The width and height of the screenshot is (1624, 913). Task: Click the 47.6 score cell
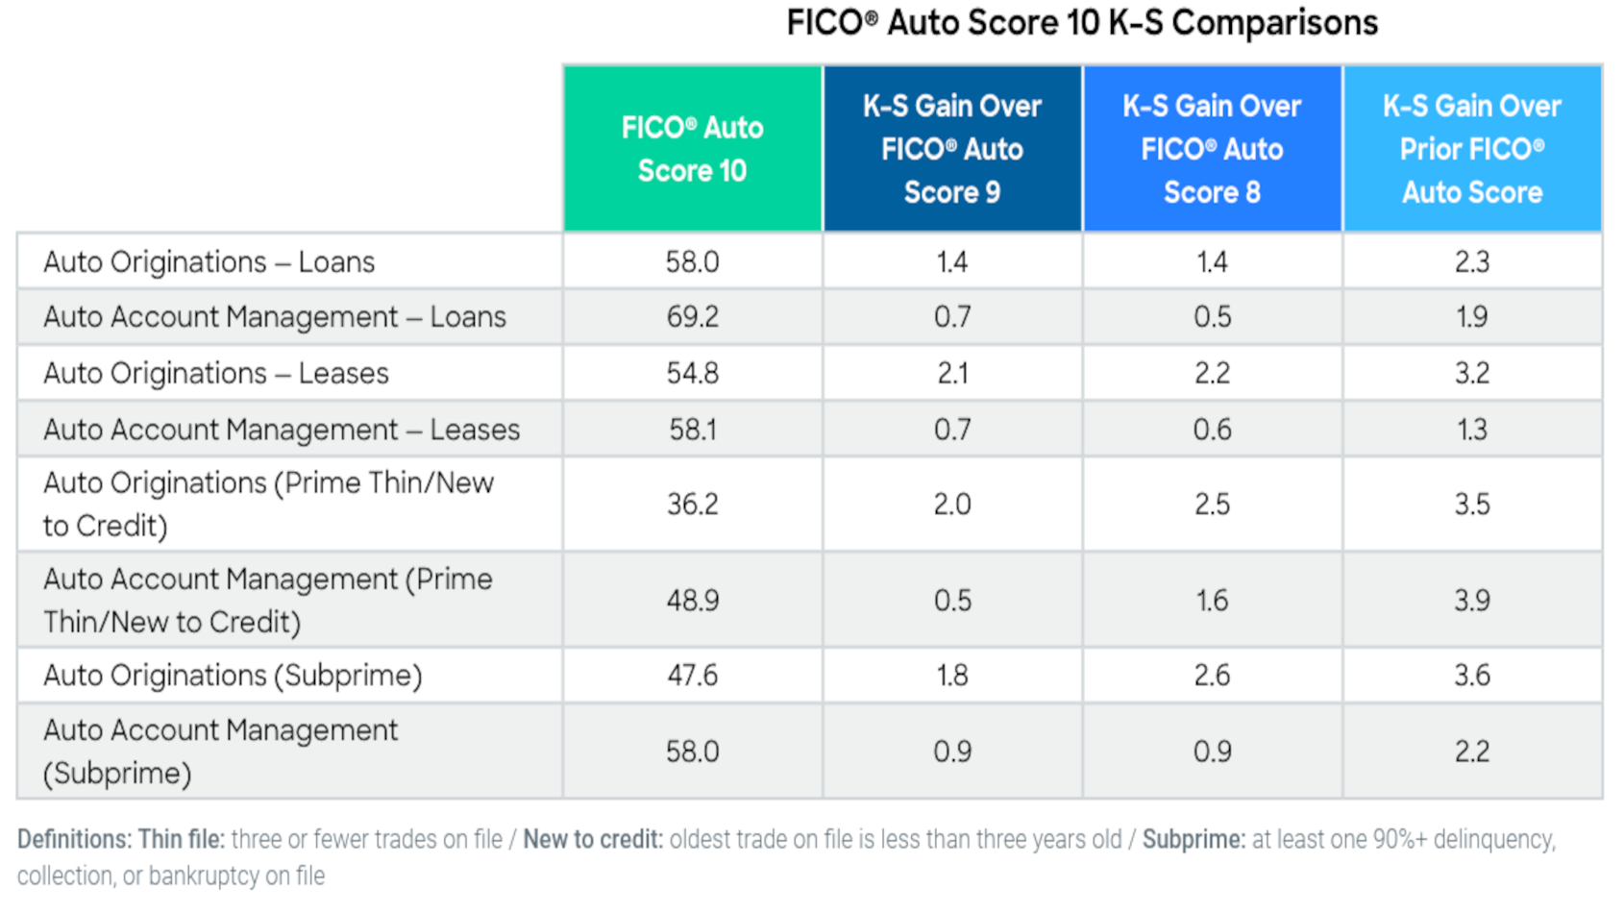(x=692, y=676)
